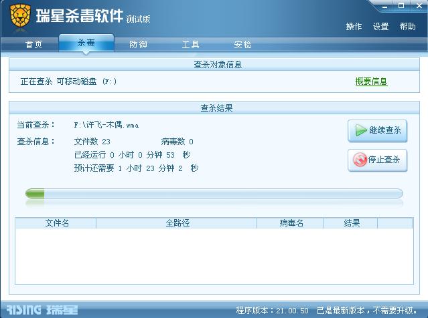Click the 停止查杀 button

coord(378,160)
